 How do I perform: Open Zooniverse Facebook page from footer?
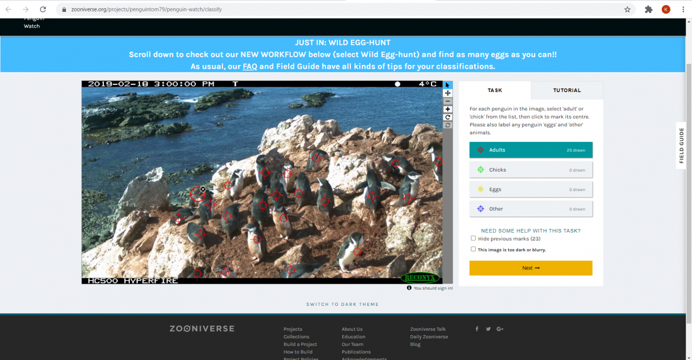(x=477, y=329)
